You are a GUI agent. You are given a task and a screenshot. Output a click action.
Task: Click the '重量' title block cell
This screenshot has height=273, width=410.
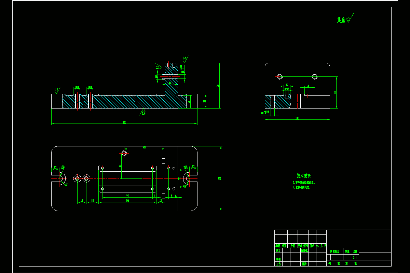[x=347, y=251]
